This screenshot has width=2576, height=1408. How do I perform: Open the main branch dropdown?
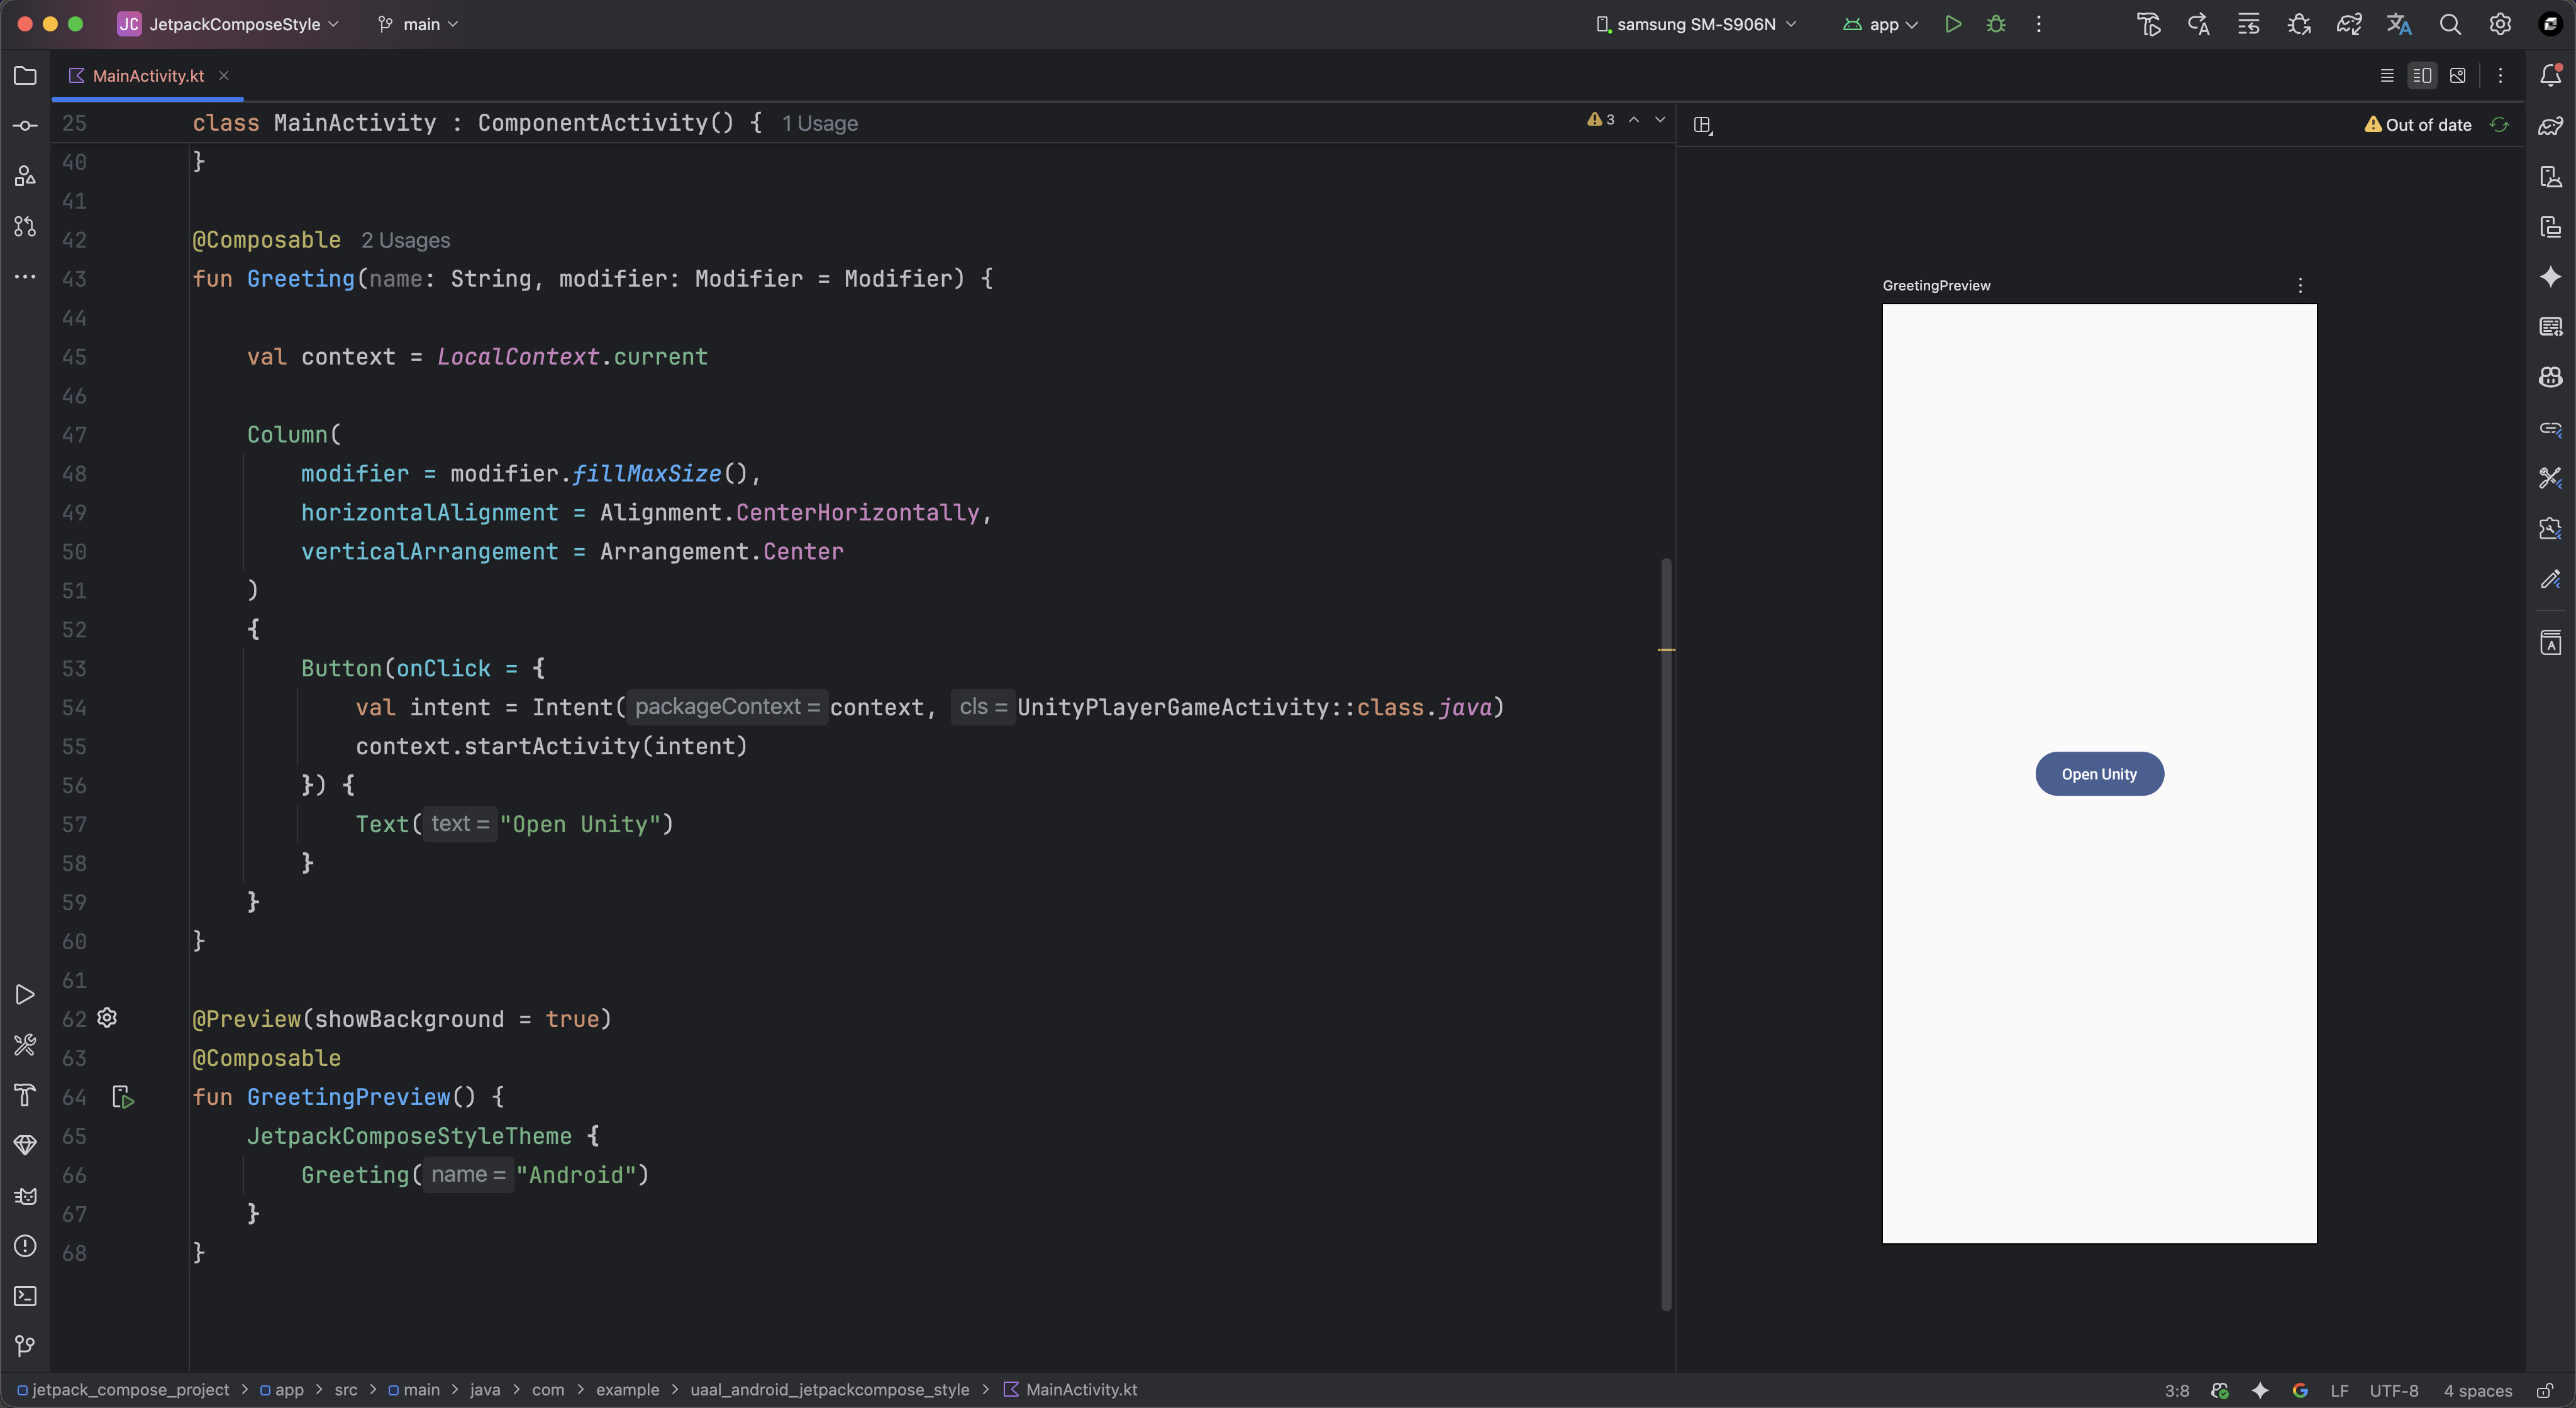419,24
